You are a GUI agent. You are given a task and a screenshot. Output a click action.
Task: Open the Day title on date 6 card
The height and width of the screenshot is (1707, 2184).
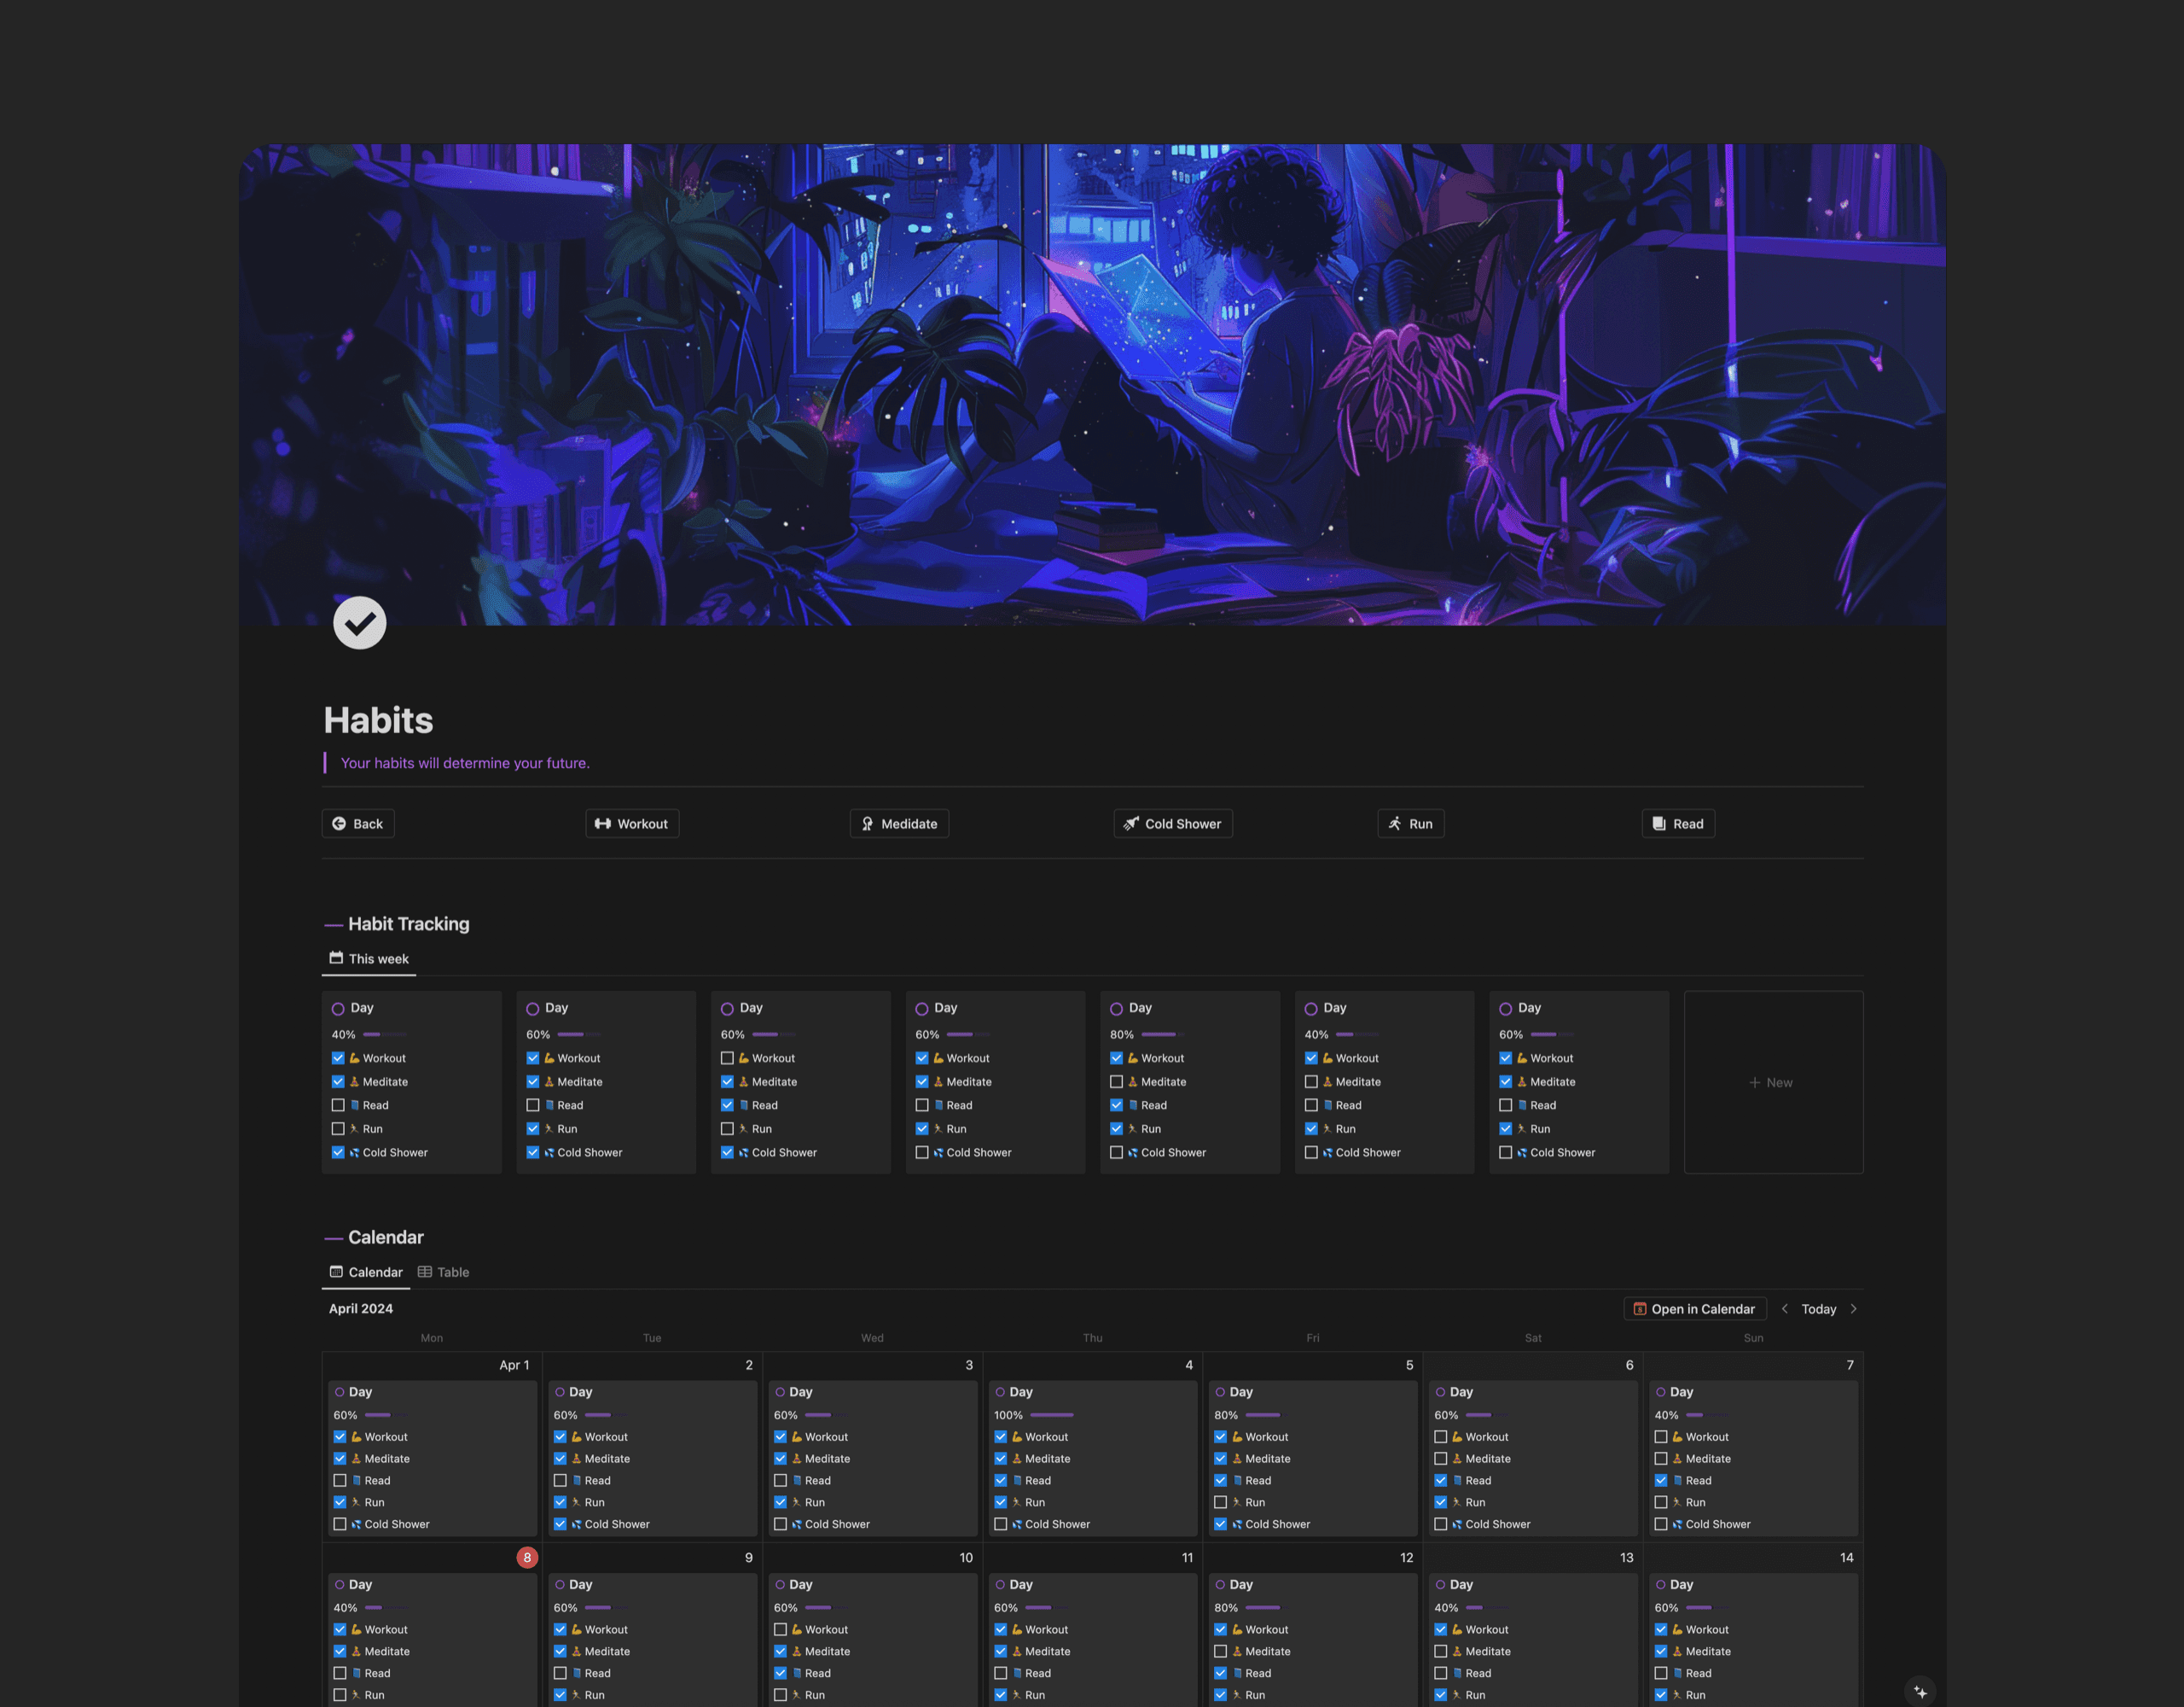click(x=1461, y=1392)
